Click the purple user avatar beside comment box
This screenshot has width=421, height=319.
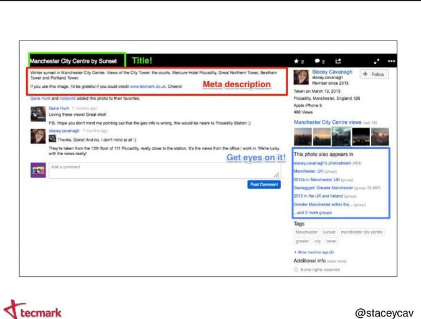tap(38, 170)
